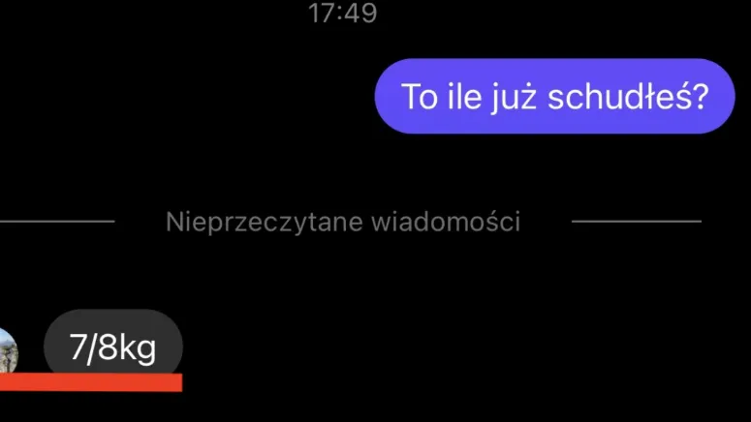Click the hour digits "17" in timestamp

tap(321, 13)
